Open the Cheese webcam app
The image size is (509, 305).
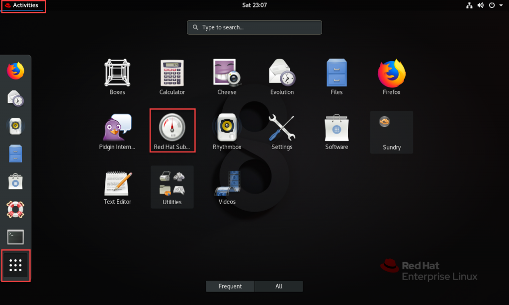pyautogui.click(x=227, y=77)
